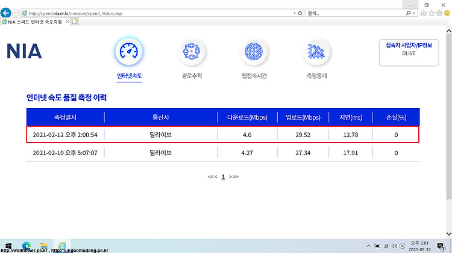Image resolution: width=452 pixels, height=253 pixels.
Task: Refresh the page with reload icon
Action: pos(300,13)
